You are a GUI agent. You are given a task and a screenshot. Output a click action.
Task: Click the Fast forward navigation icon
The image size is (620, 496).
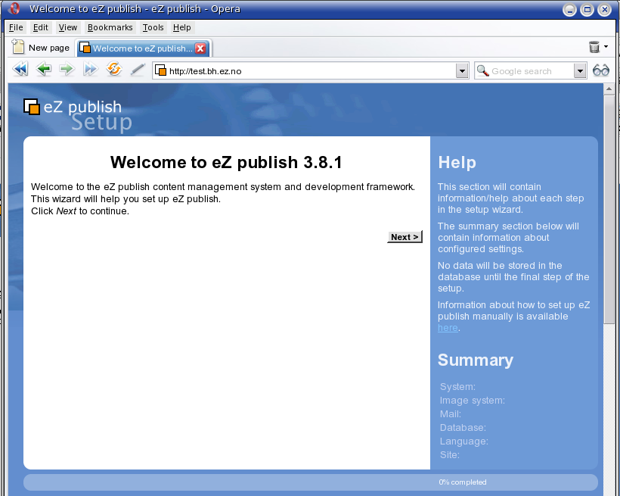pyautogui.click(x=91, y=69)
